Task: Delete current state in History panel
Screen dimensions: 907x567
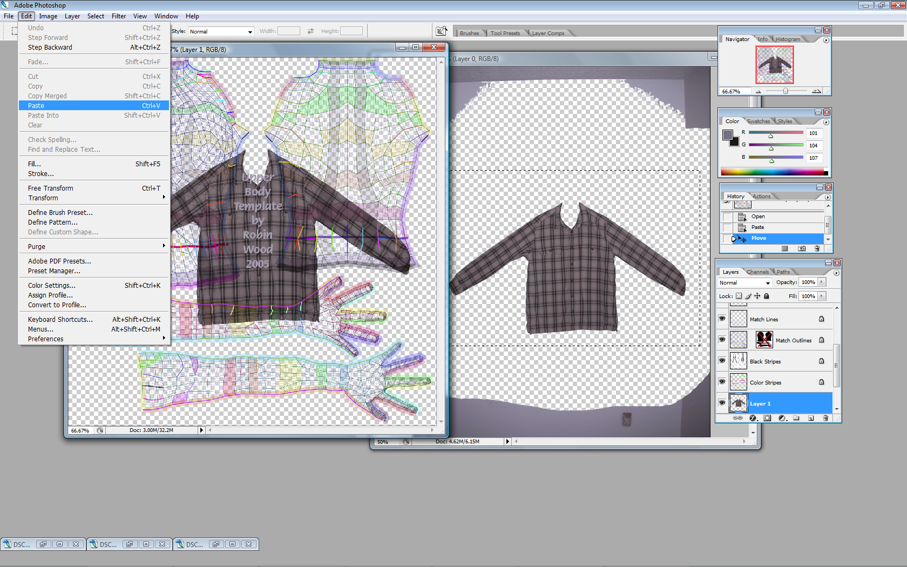Action: coord(817,248)
